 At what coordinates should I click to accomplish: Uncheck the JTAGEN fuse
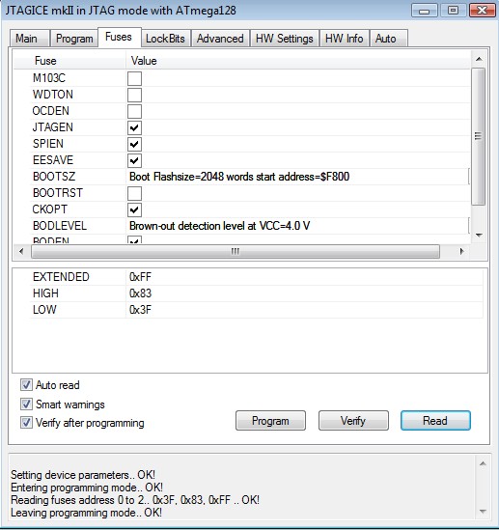click(x=134, y=127)
